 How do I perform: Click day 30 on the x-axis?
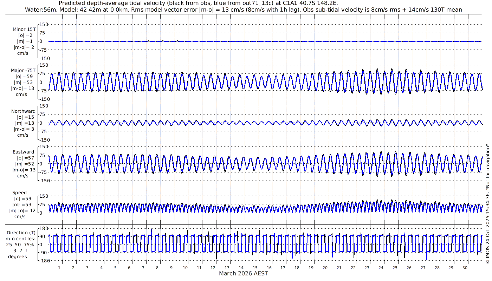(465, 268)
